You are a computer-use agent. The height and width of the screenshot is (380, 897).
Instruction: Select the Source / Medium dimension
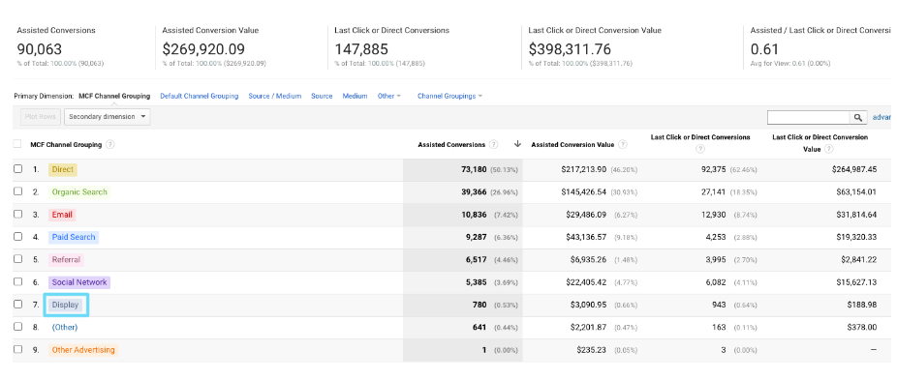pos(274,96)
